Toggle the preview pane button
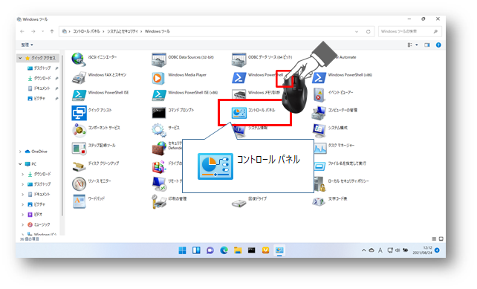 coord(427,45)
